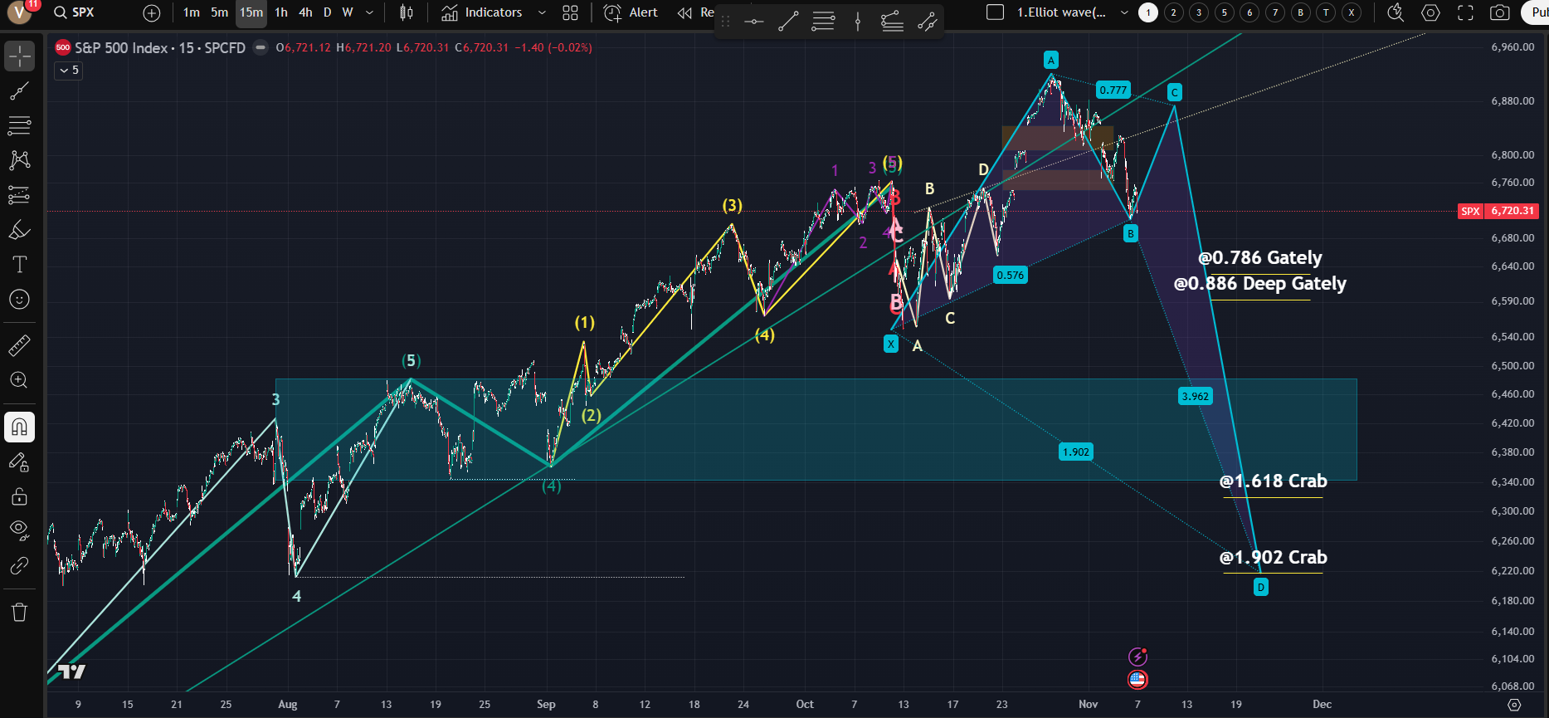
Task: Open the candlestick chart style selector
Action: click(x=406, y=12)
